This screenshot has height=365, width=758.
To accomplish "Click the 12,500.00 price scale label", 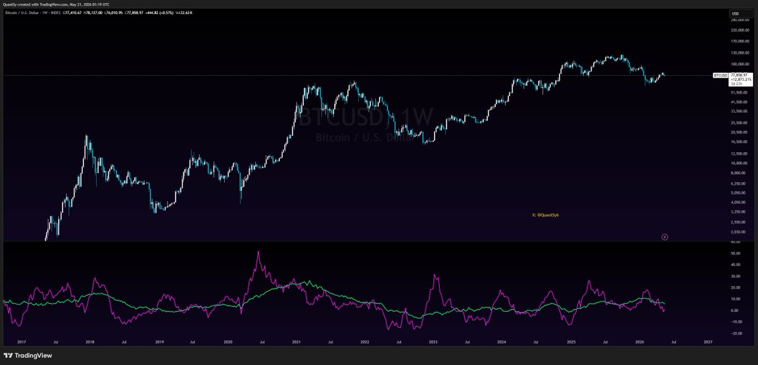I will point(738,153).
